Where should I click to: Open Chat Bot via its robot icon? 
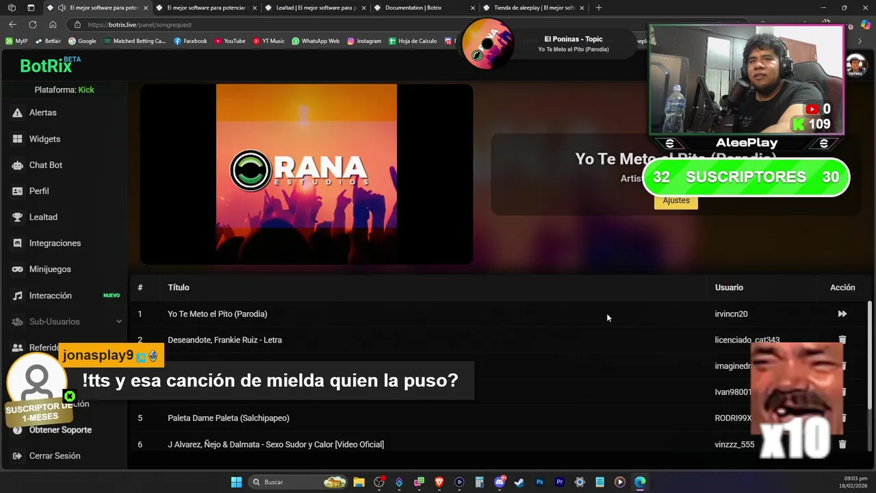17,165
